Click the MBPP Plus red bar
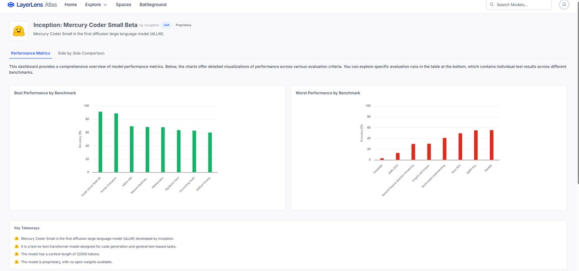The height and width of the screenshot is (271, 579). click(x=476, y=145)
